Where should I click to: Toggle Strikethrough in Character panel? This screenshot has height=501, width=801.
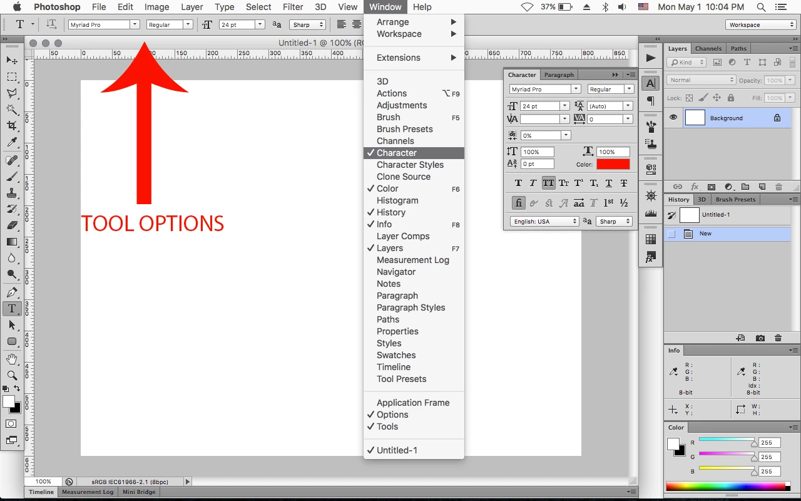click(x=624, y=183)
